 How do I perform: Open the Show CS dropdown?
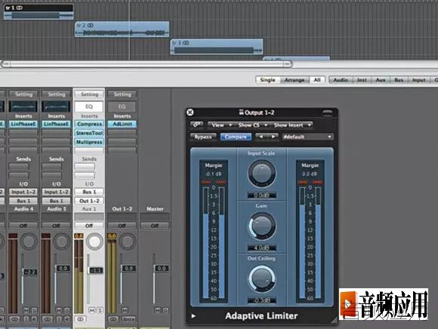click(x=252, y=125)
